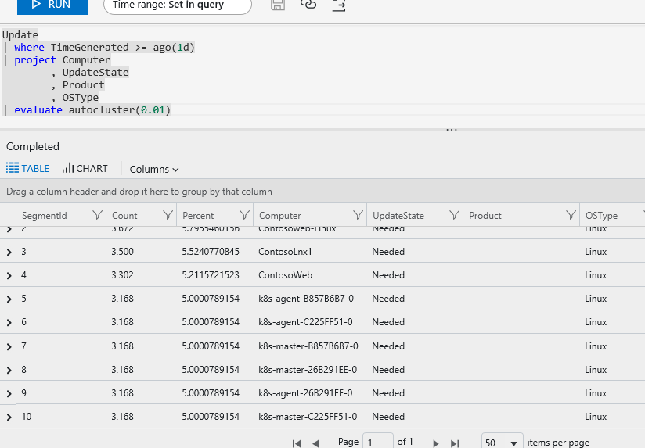Sort by Product column header
Viewport: 645px width, 448px height.
[x=485, y=215]
